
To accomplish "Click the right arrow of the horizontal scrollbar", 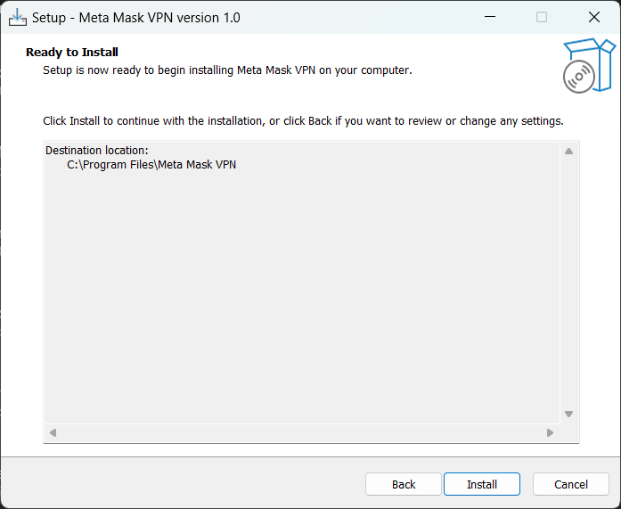I will (x=550, y=432).
